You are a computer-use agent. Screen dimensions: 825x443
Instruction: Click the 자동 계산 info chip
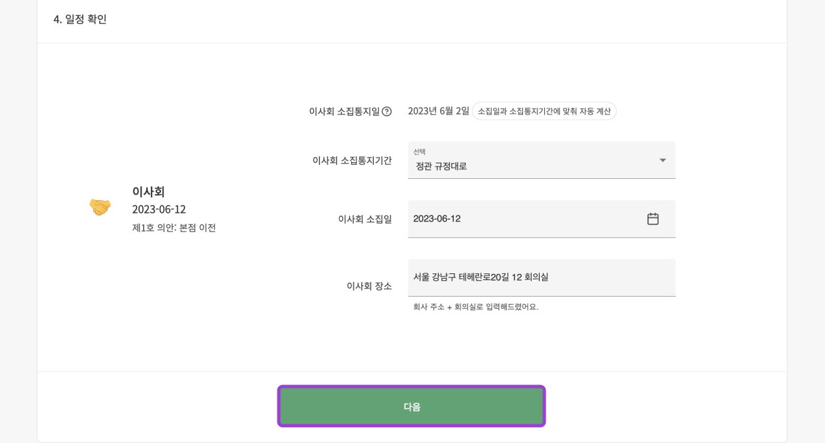(x=544, y=111)
